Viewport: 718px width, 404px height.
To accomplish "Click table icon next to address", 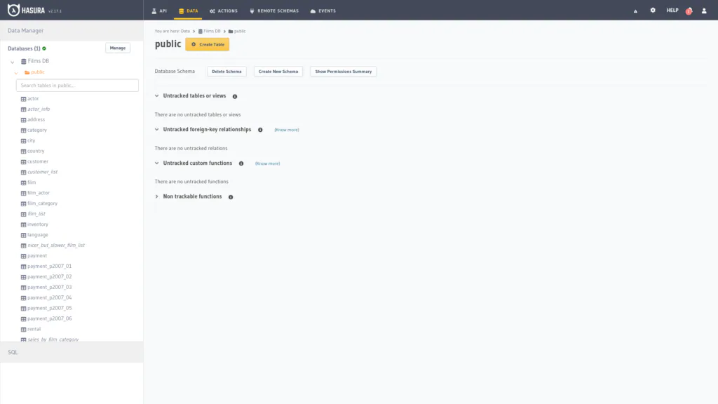I will [23, 119].
